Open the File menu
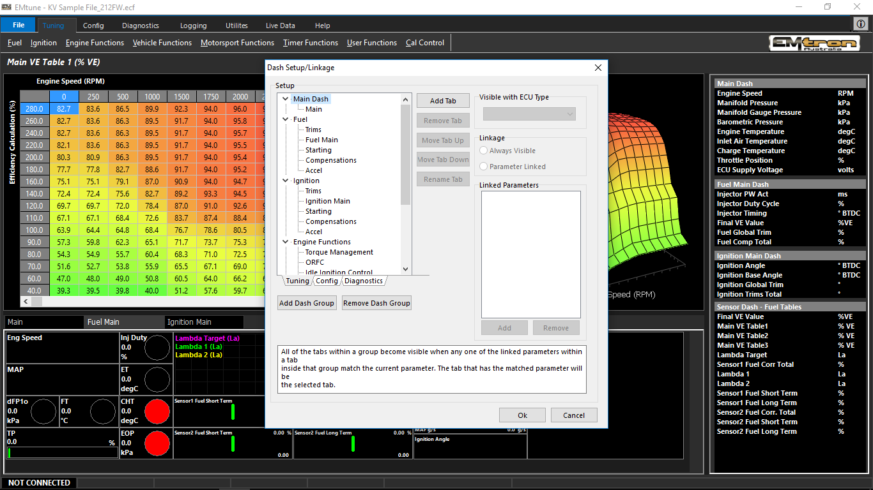Image resolution: width=873 pixels, height=490 pixels. 19,25
